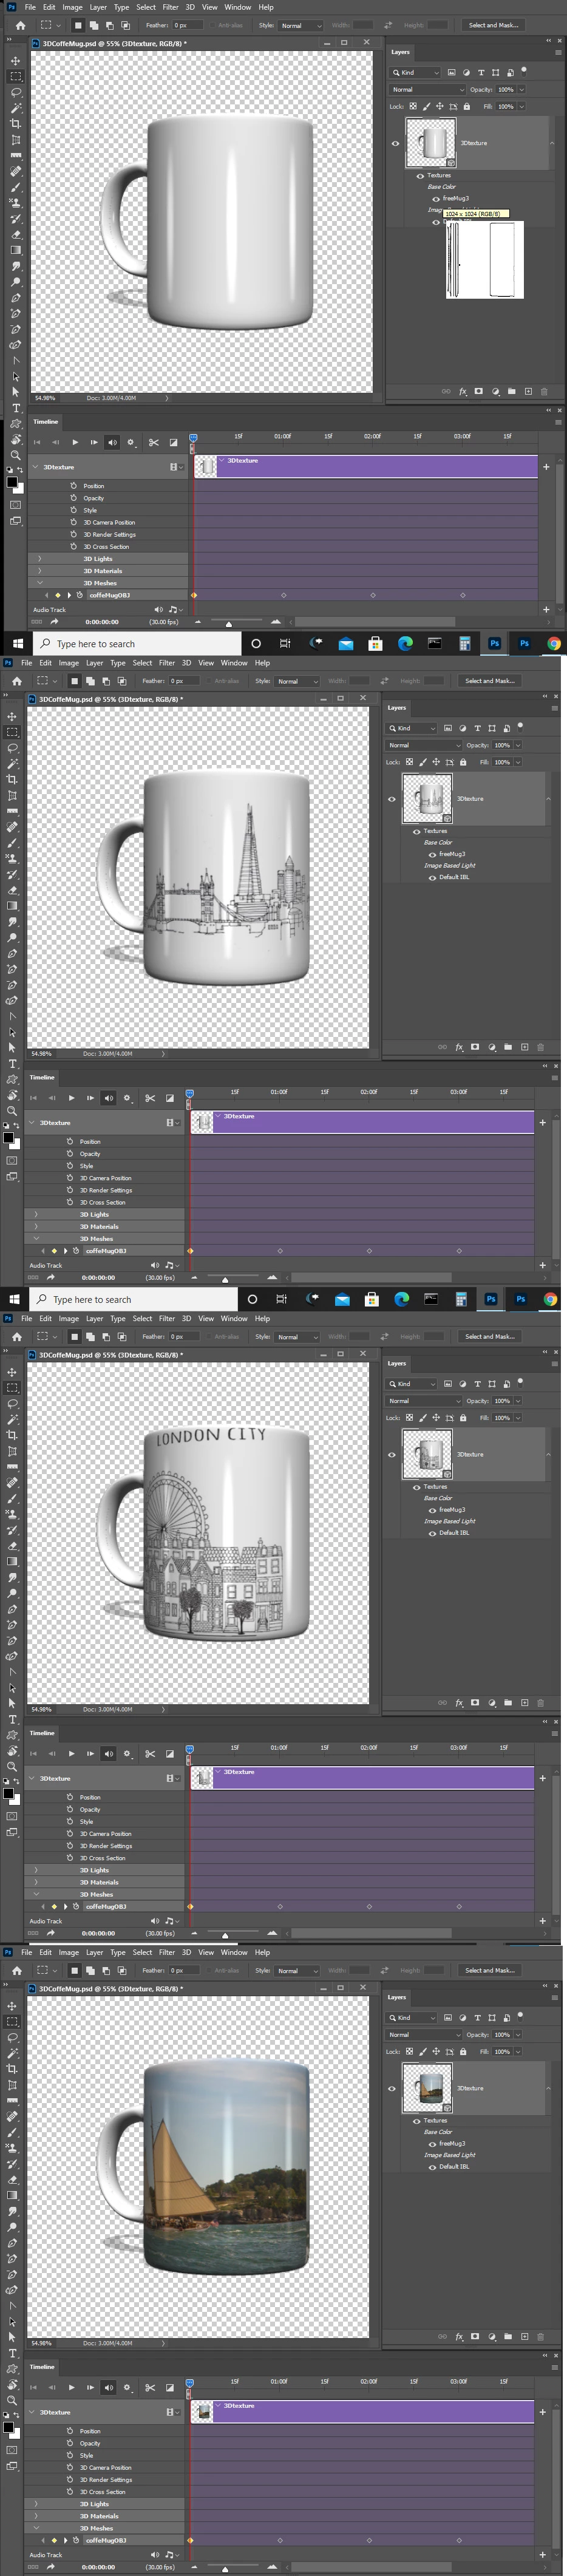This screenshot has width=567, height=2576.
Task: Open Normal blend mode dropdown in blank-mug Layers
Action: tap(428, 90)
